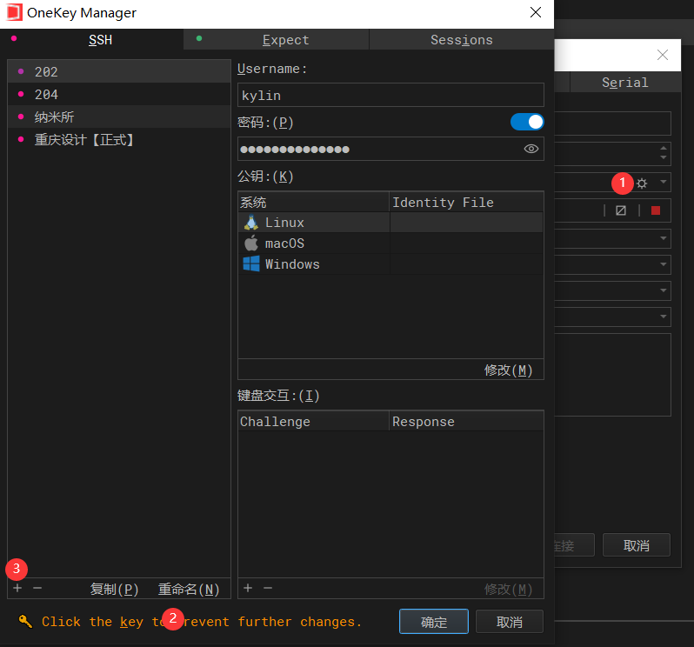Image resolution: width=694 pixels, height=647 pixels.
Task: Click the 复制(P) copy button
Action: pyautogui.click(x=115, y=589)
